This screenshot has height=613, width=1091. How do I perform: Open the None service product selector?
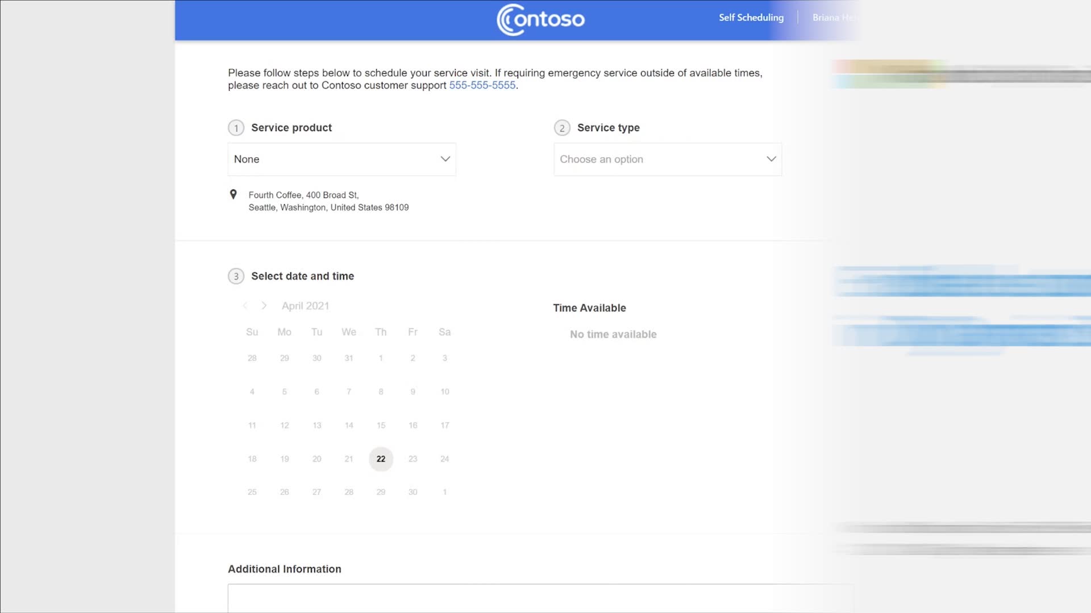(341, 159)
